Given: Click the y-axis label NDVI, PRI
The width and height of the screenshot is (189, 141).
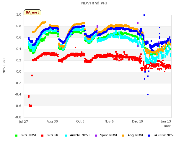Looking at the screenshot, I should click(x=4, y=66).
